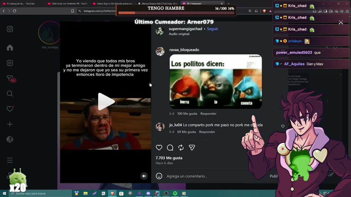Open OBS Studio from taskbar

(x=166, y=193)
